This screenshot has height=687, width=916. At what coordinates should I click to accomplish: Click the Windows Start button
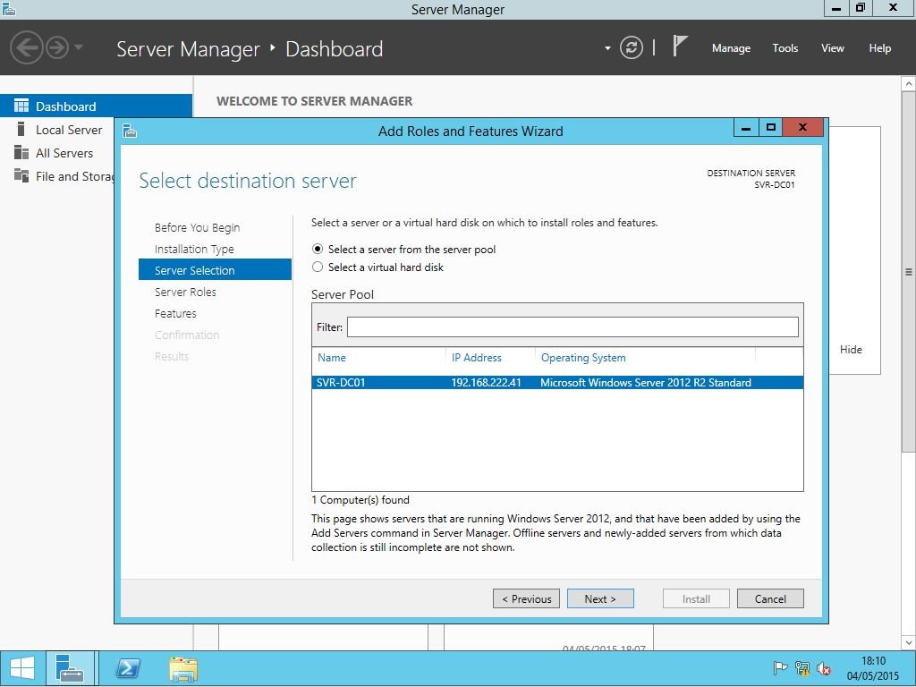(22, 668)
